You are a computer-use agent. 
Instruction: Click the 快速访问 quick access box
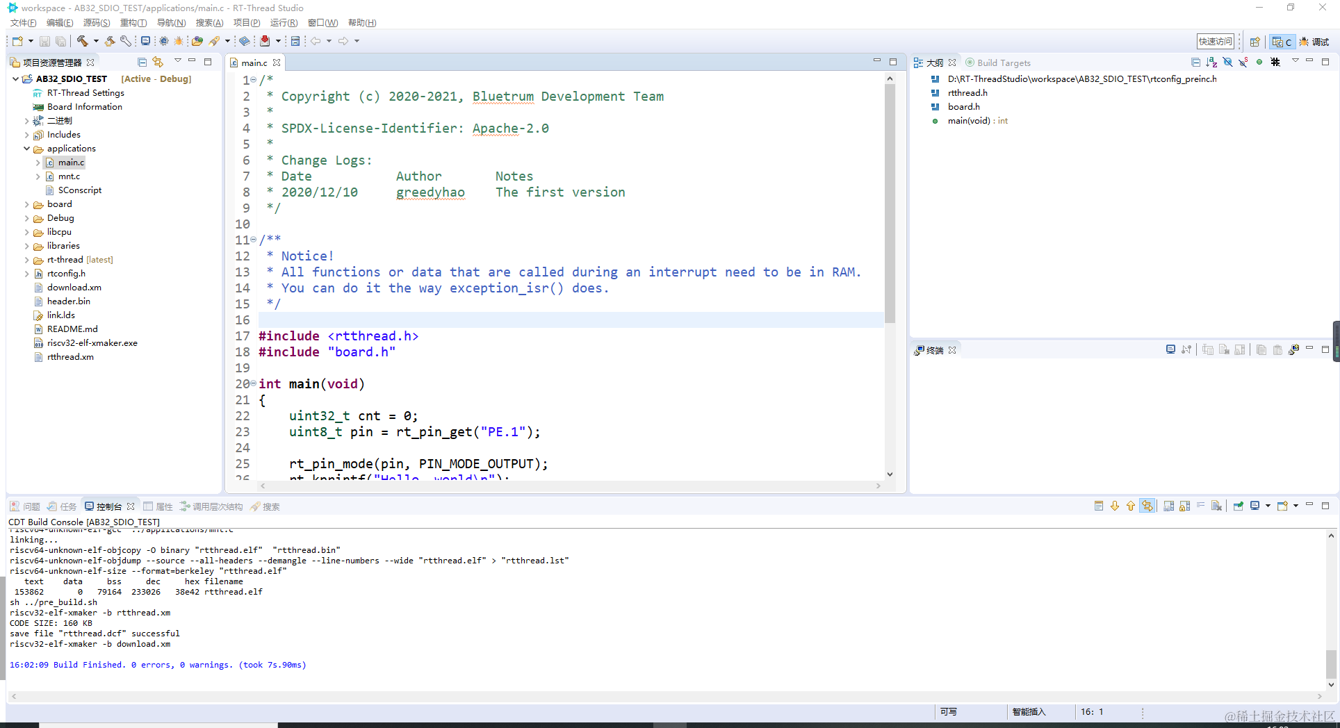1216,42
